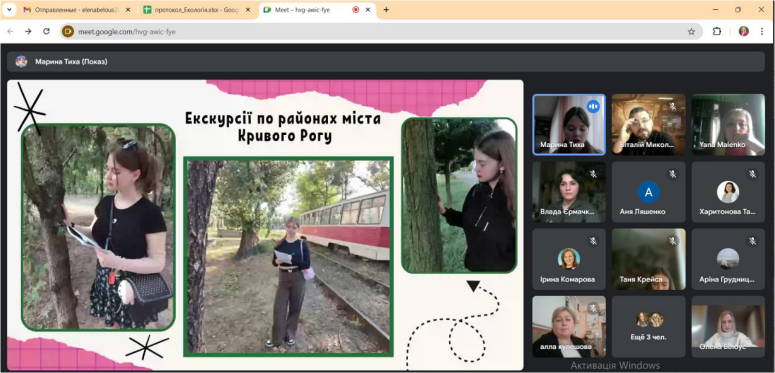Select the Meet hvg-awic-fye tab
The height and width of the screenshot is (373, 775).
tap(317, 10)
